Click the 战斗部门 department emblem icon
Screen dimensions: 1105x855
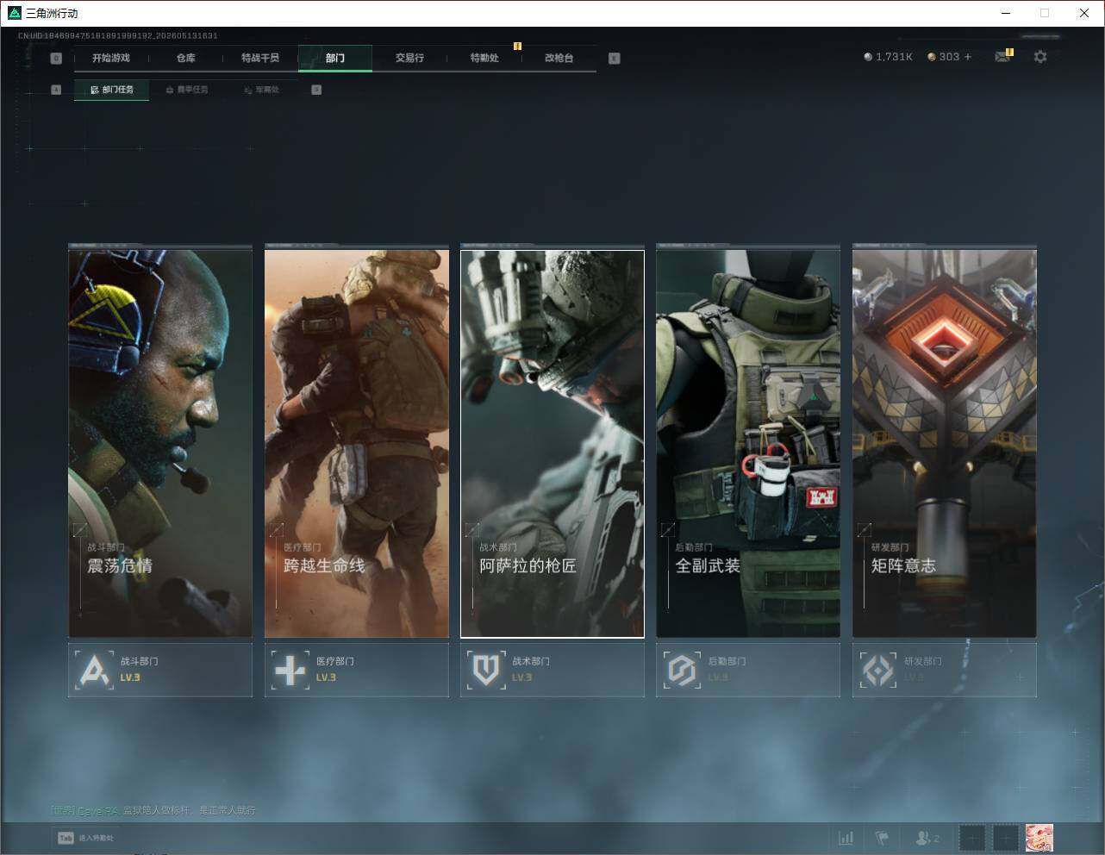(94, 670)
